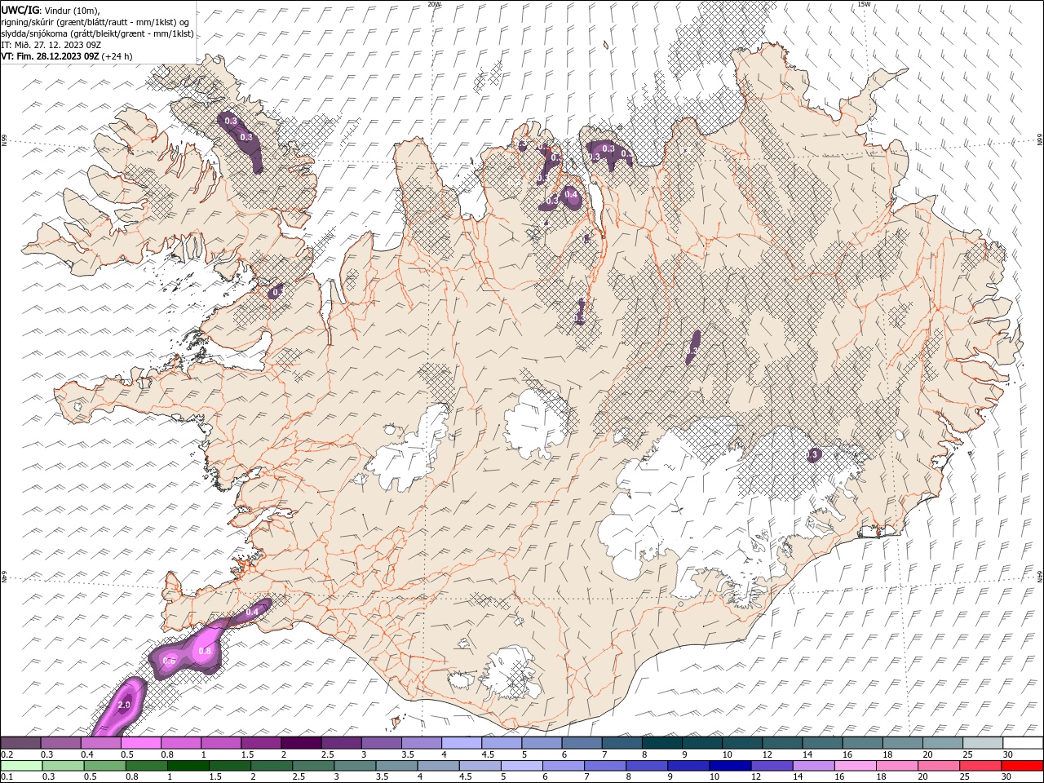Pick the light green 0.3 rain-scale swatch
The width and height of the screenshot is (1044, 783).
[63, 766]
